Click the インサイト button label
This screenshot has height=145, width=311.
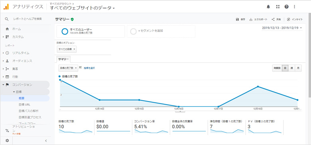(x=297, y=19)
